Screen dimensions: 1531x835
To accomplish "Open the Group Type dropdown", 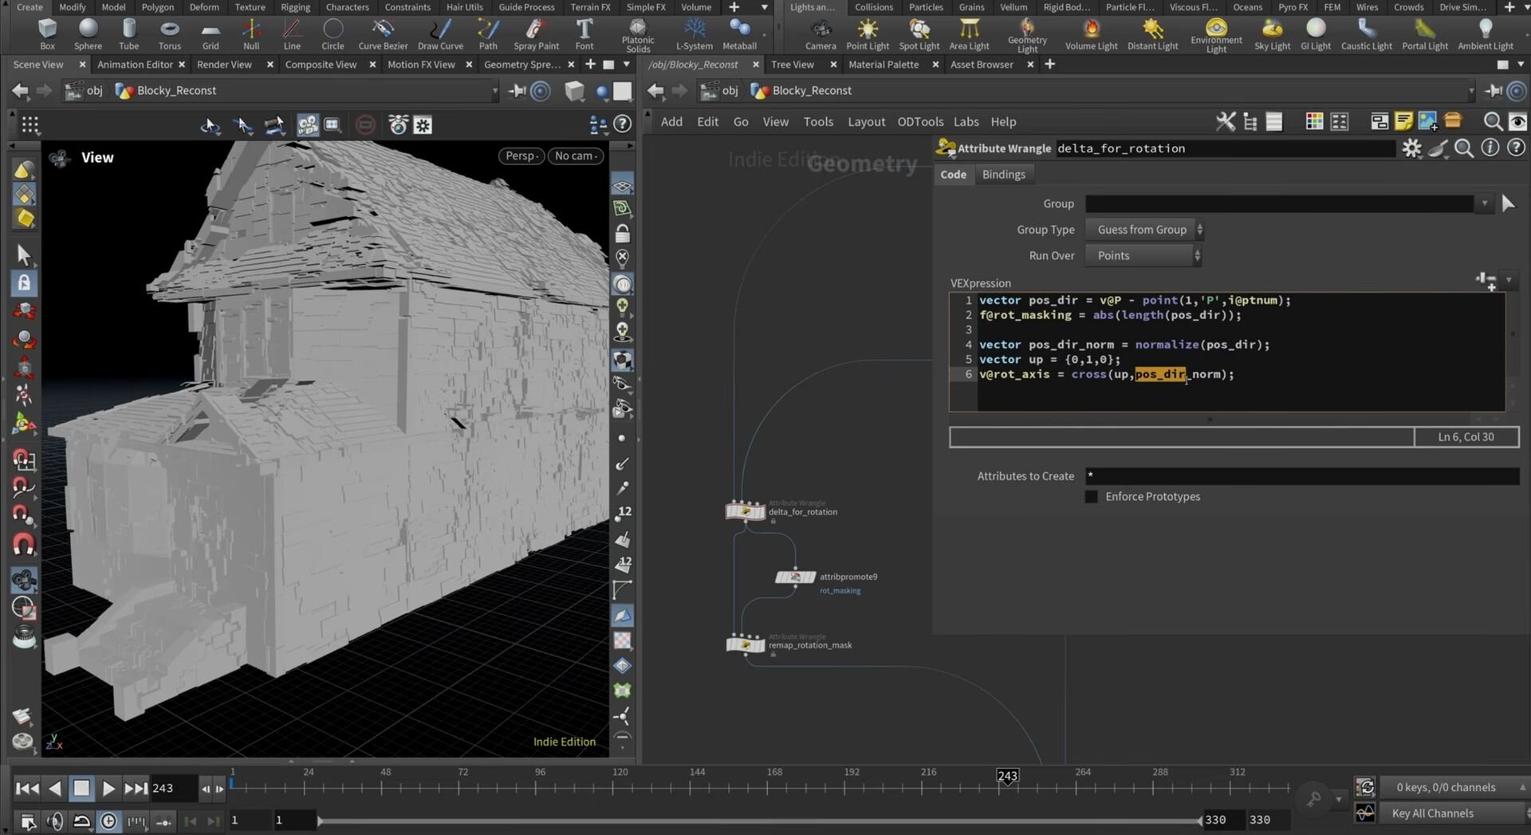I will (1144, 230).
